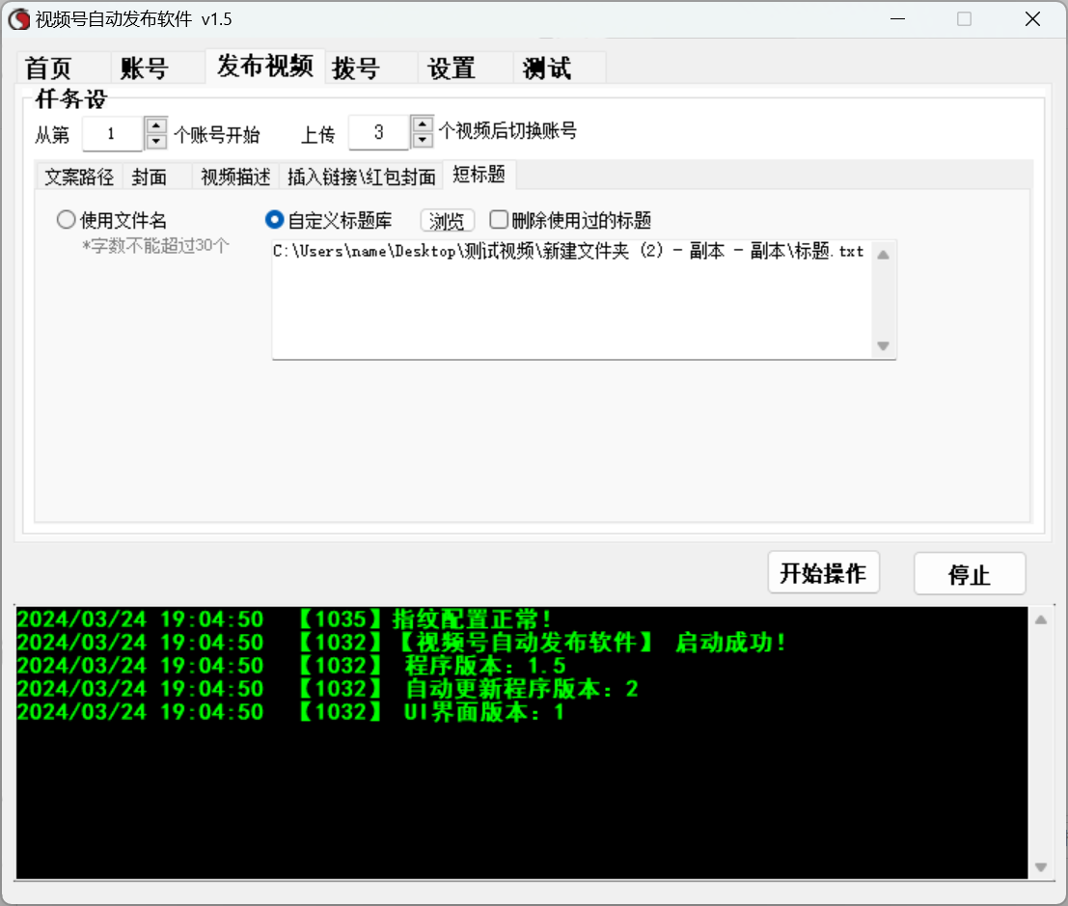
Task: Minimize the application window
Action: pos(898,19)
